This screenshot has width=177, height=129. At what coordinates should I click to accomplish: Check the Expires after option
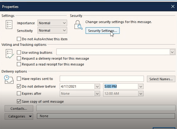[x=19, y=93]
